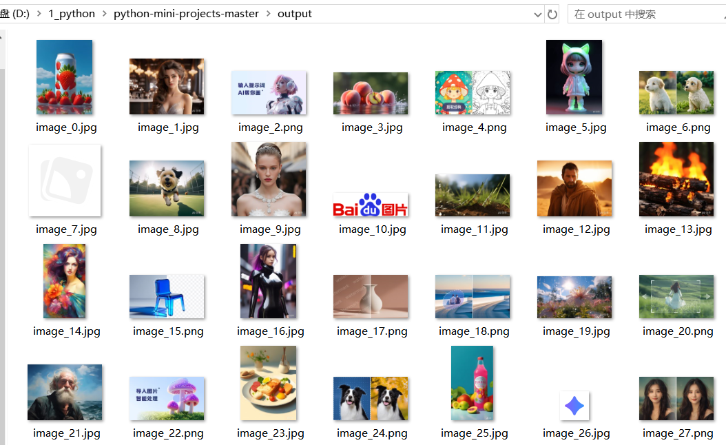Select the image_2.png robot girl thumbnail
The height and width of the screenshot is (445, 726).
(269, 92)
